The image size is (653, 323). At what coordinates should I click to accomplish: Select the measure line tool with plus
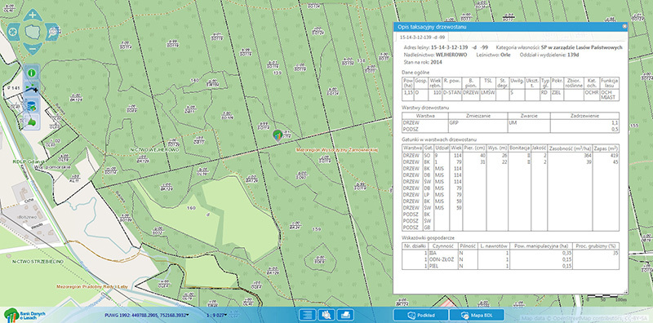[x=31, y=88]
